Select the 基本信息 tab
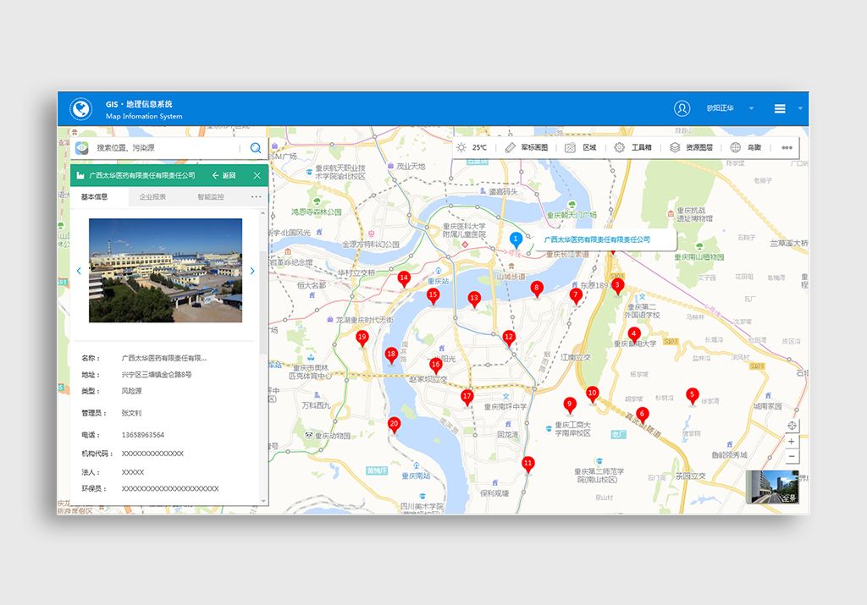This screenshot has width=867, height=605. coord(95,196)
